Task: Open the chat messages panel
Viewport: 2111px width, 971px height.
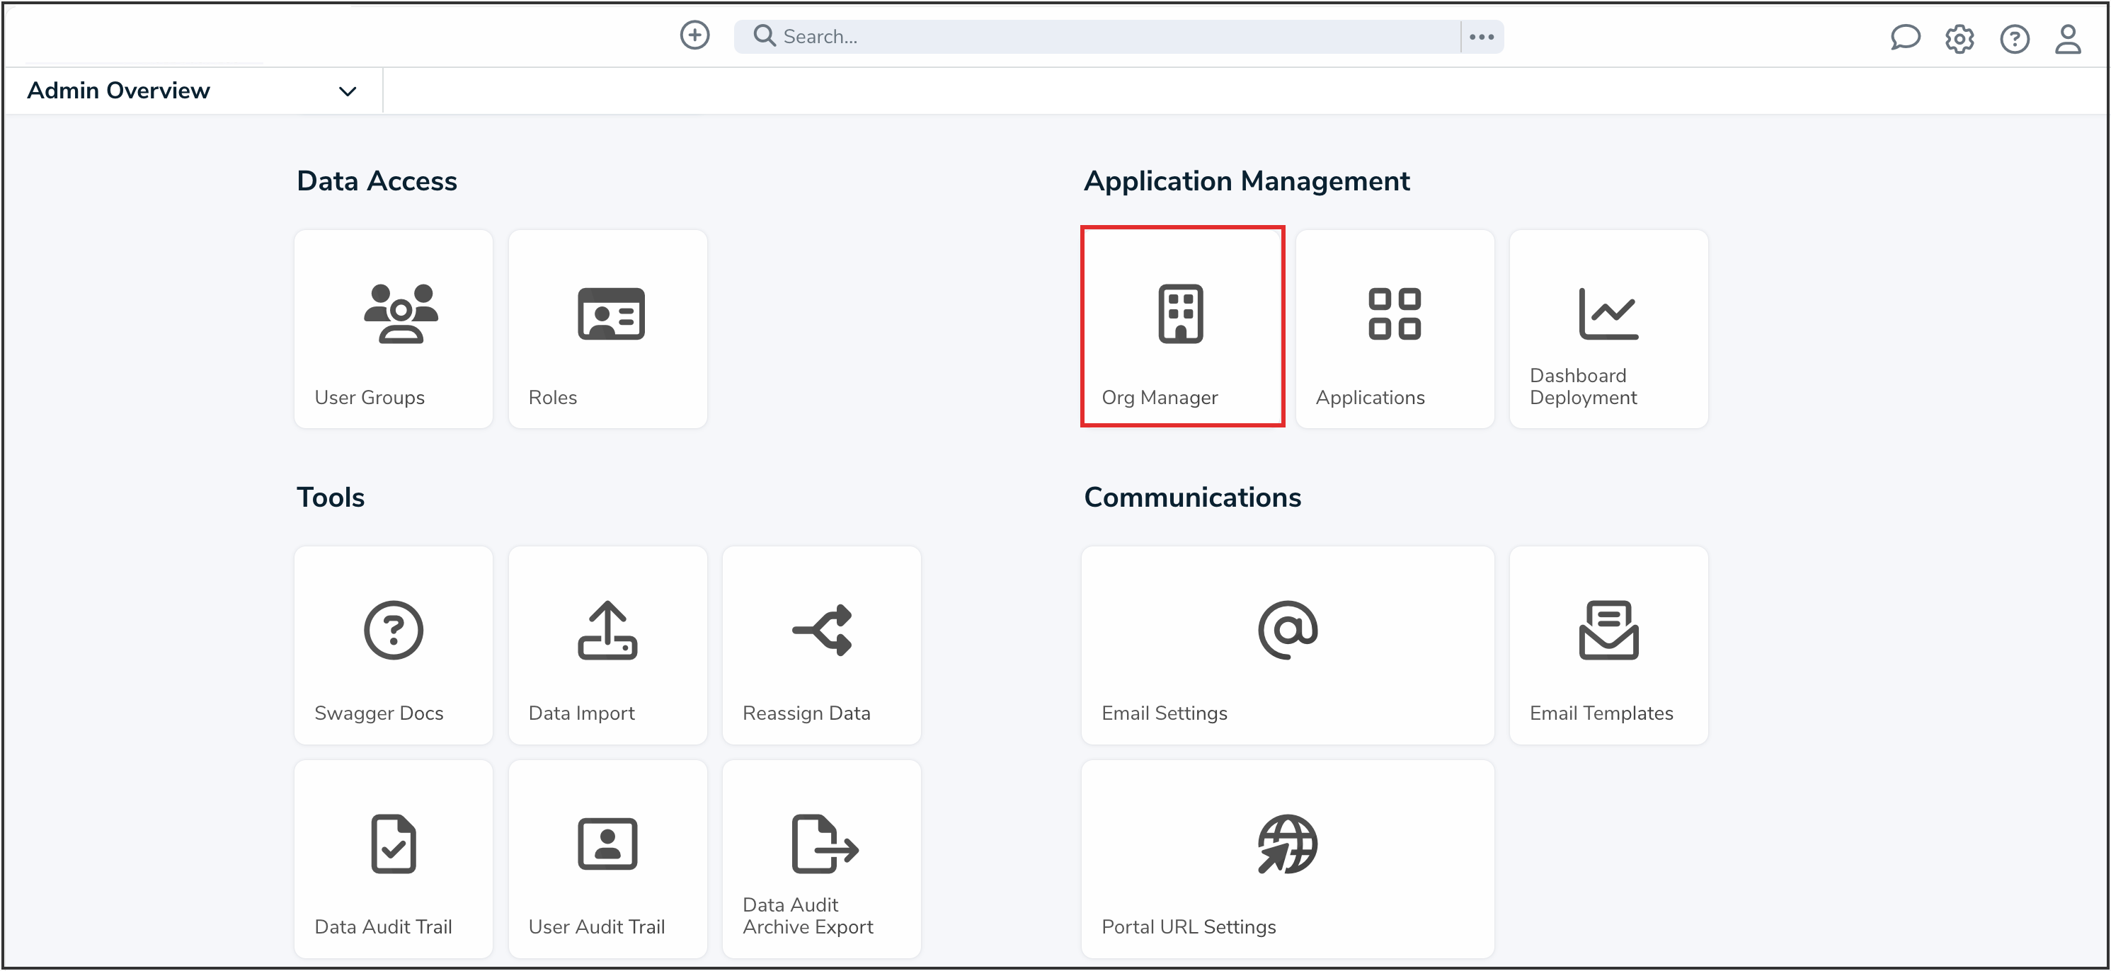Action: coord(1905,38)
